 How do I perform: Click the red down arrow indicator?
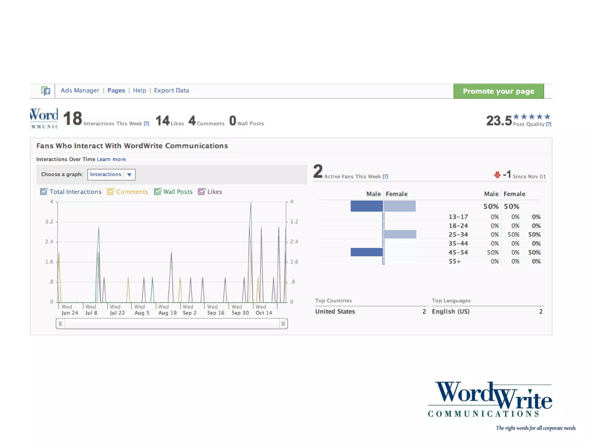(x=497, y=175)
